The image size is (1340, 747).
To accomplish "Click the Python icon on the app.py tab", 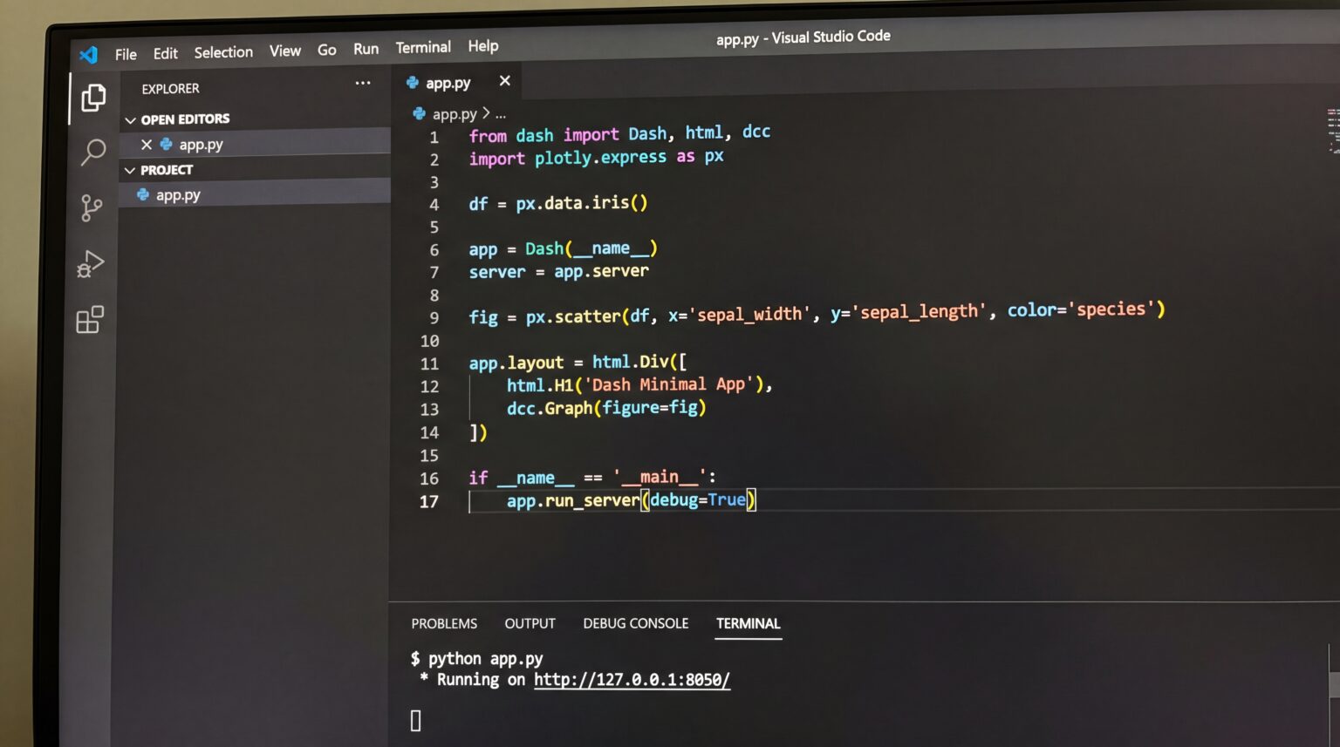I will tap(413, 83).
